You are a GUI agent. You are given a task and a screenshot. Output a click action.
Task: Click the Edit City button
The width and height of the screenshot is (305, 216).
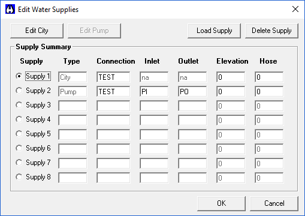tap(37, 31)
